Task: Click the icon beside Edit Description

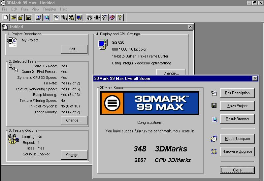Action: 214,93
